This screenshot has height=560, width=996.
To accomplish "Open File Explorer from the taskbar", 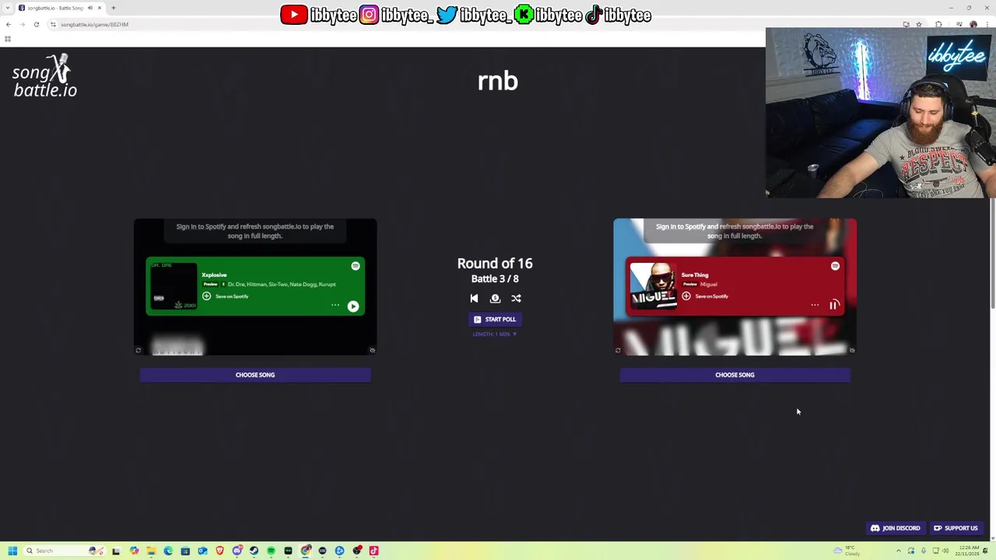I will [151, 551].
